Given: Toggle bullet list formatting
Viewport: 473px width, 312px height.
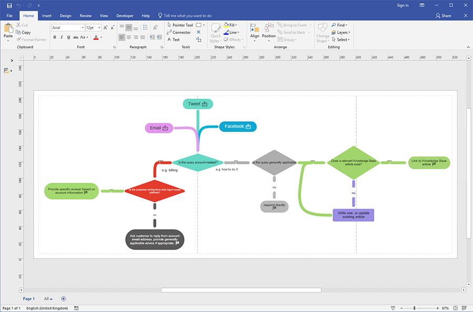Looking at the screenshot, I should (x=146, y=27).
